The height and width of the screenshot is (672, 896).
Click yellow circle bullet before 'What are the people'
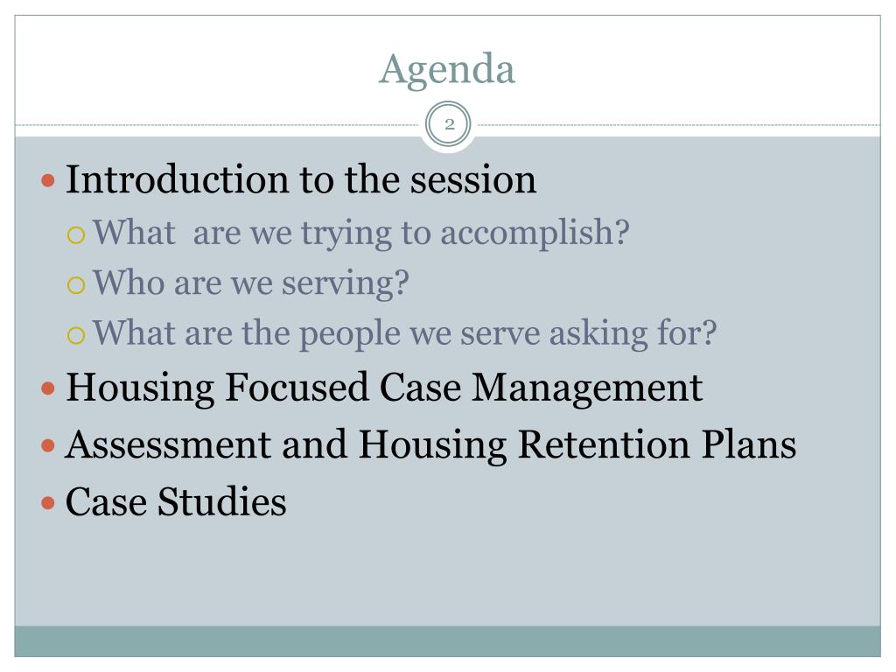[x=76, y=335]
